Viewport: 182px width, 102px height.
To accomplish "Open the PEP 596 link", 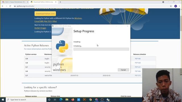I will 138,59.
